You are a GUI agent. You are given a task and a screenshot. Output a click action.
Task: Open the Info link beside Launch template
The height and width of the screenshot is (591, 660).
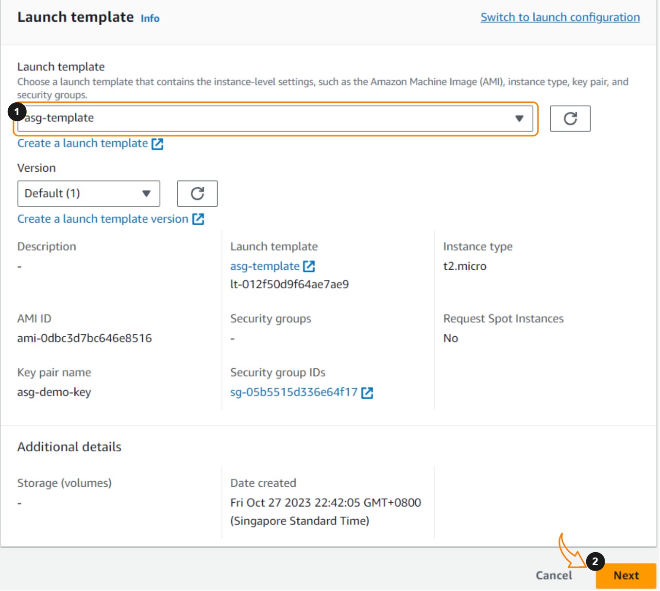150,18
